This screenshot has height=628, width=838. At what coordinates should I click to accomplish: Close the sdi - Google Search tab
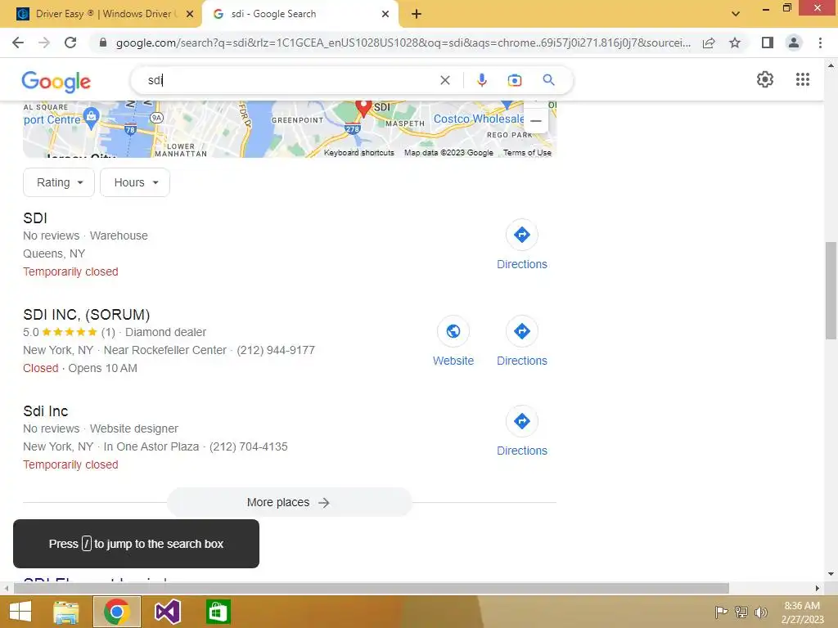click(385, 14)
